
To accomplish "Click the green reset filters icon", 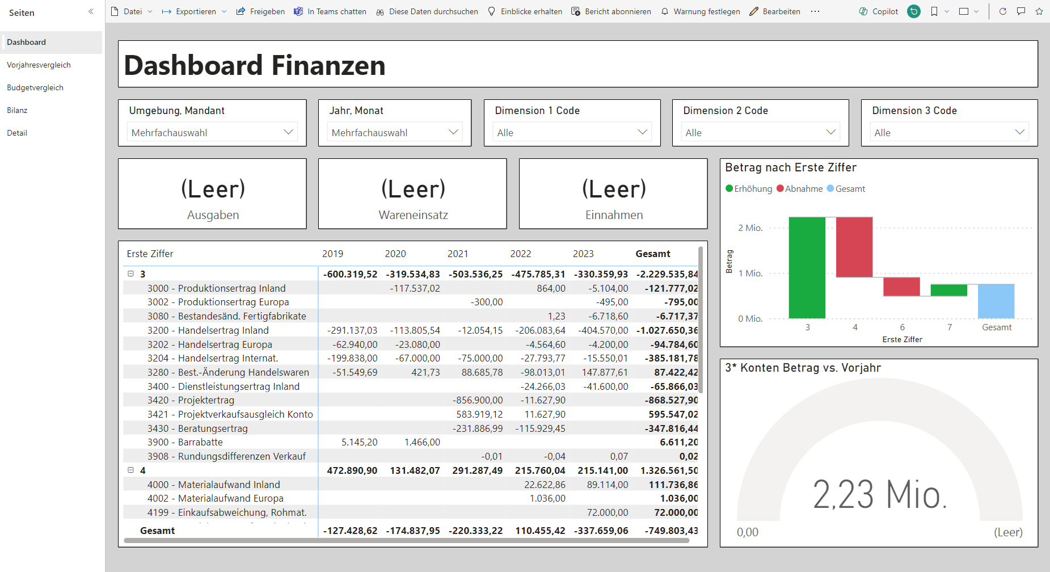I will point(914,11).
